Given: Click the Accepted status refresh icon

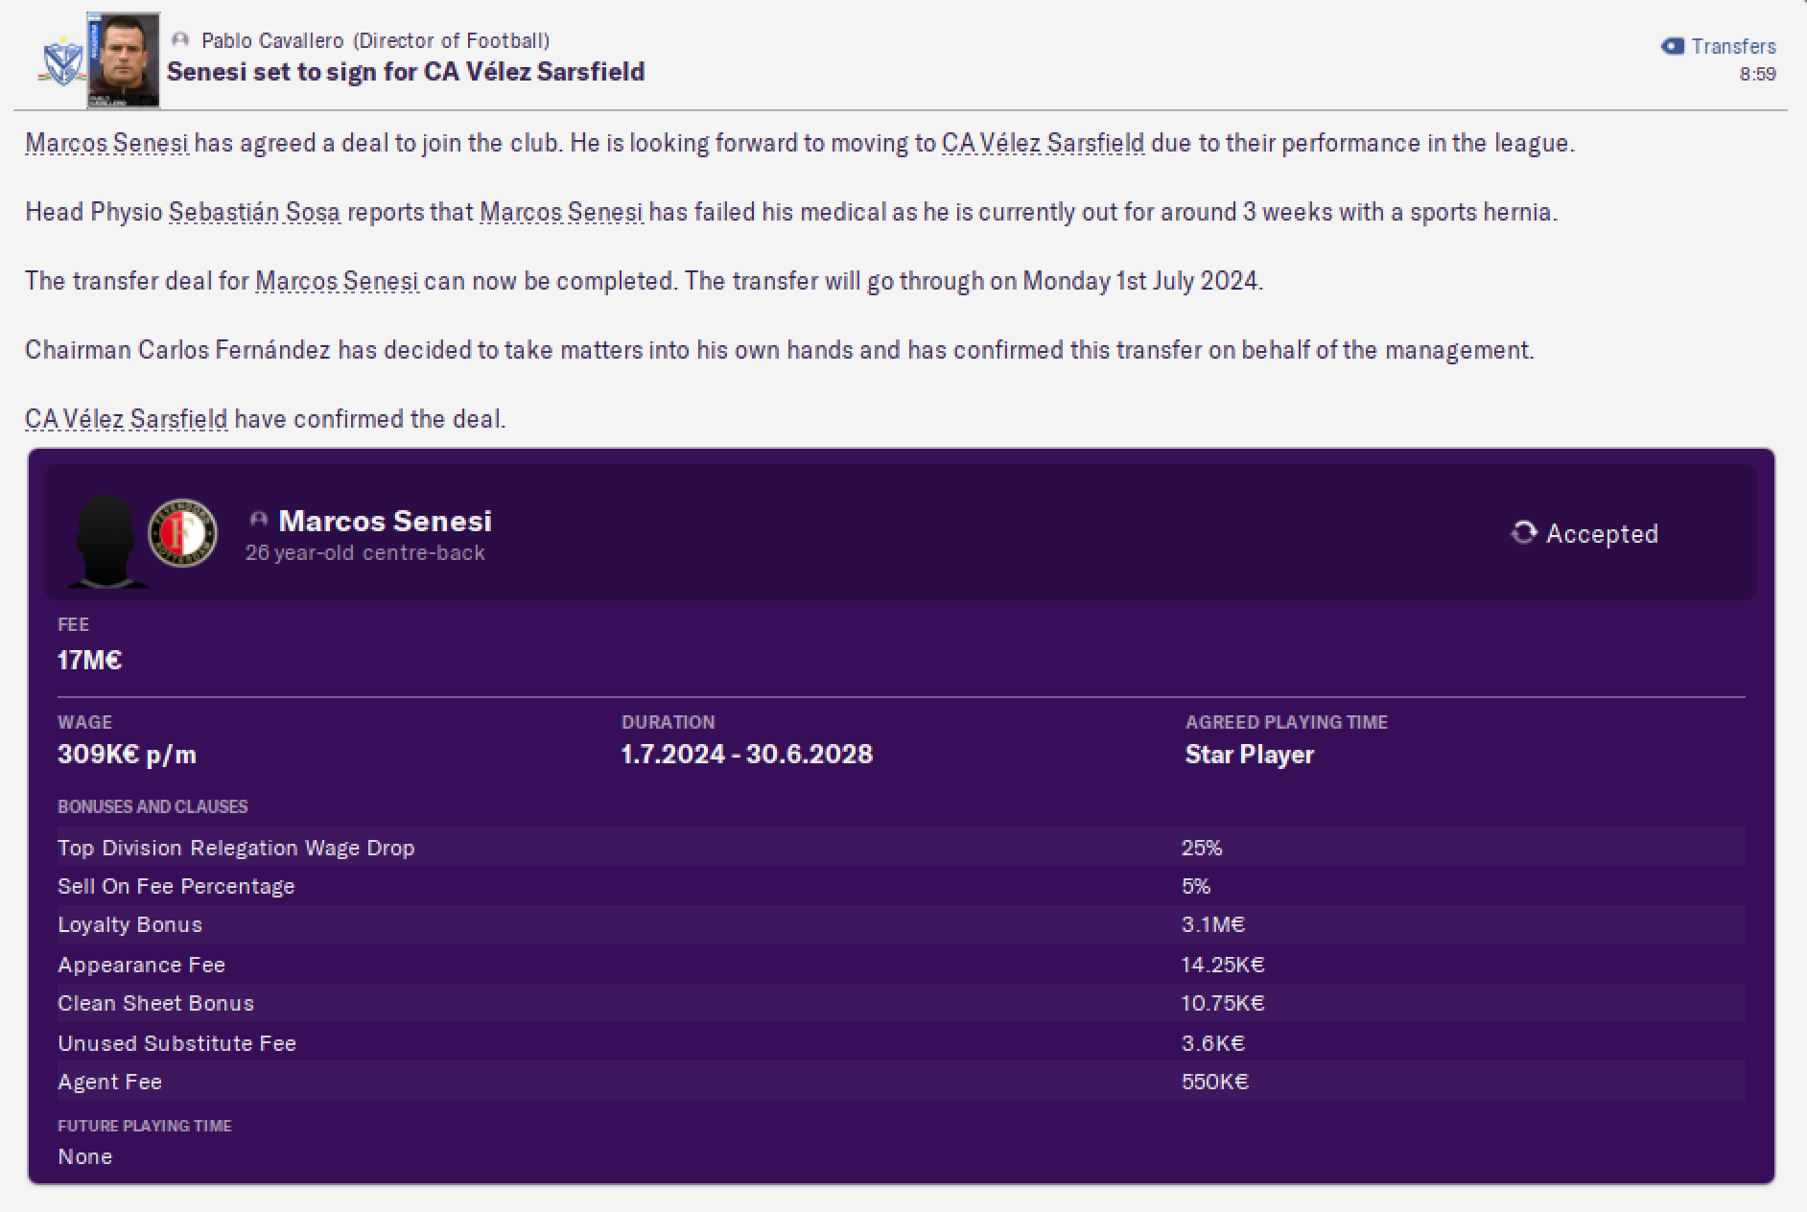Looking at the screenshot, I should [1523, 532].
